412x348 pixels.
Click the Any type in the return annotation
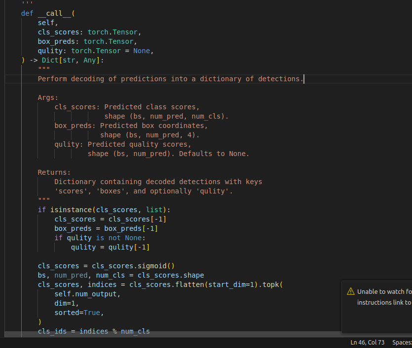point(92,60)
